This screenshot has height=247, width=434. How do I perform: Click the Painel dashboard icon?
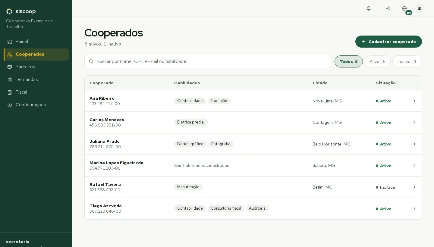point(10,42)
